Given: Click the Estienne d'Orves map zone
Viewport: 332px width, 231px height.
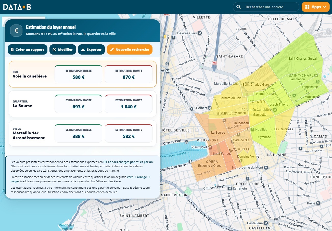Looking at the screenshot, I should [x=210, y=166].
